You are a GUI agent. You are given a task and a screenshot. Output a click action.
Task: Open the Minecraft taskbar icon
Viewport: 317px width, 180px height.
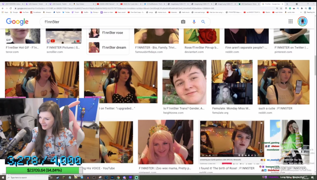coord(64,177)
